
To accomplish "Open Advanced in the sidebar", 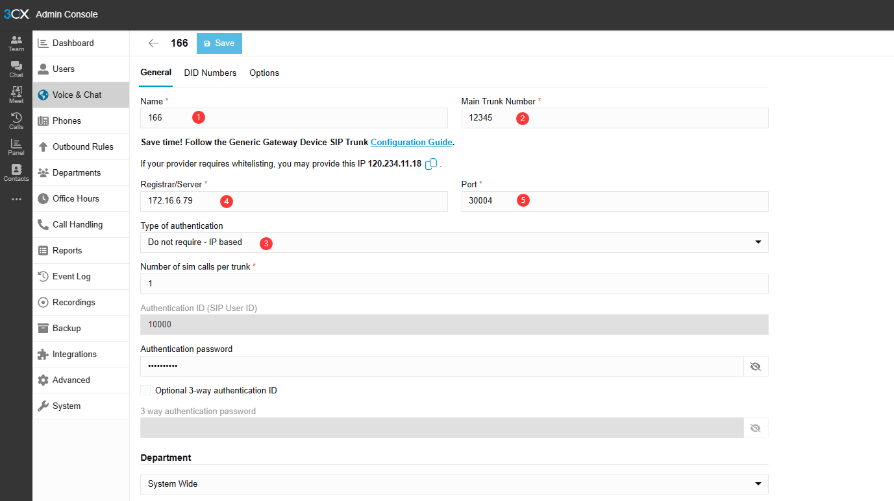I will (81, 380).
